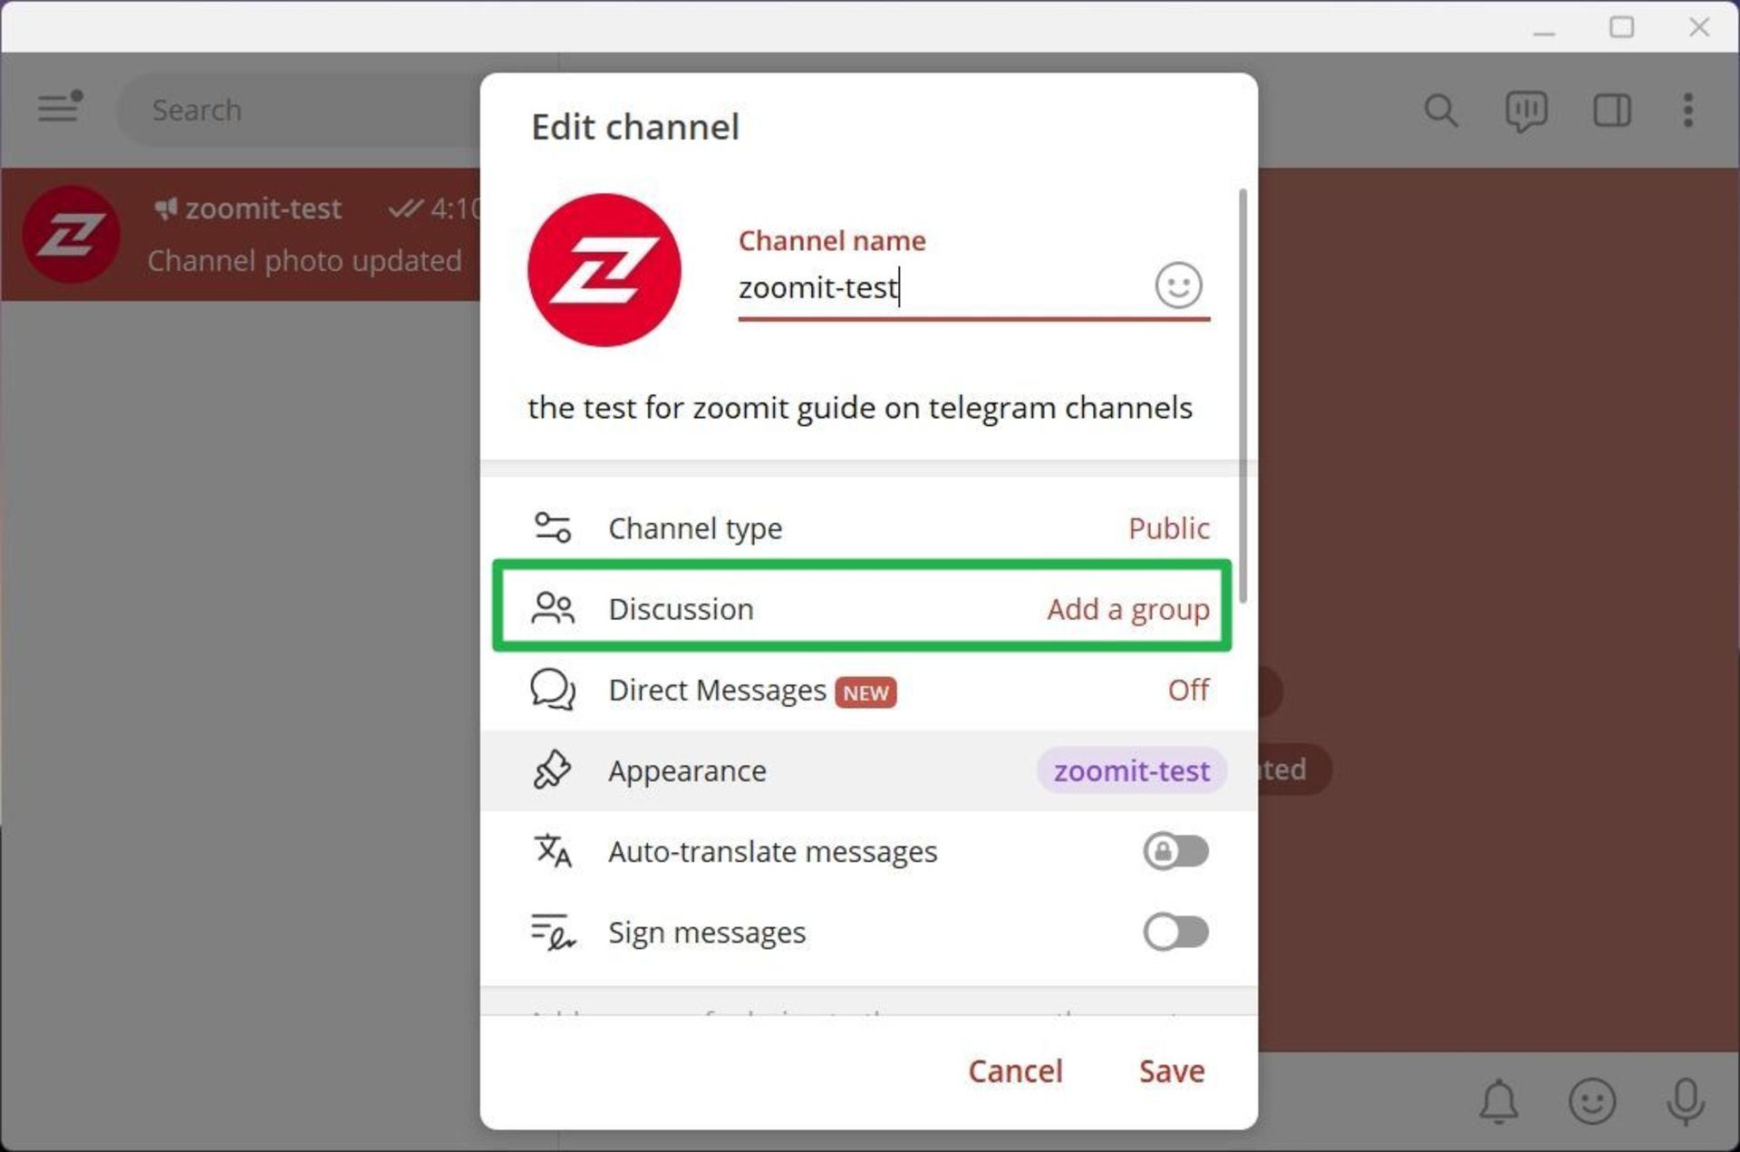Click the channel description text field
1740x1152 pixels.
tap(859, 408)
